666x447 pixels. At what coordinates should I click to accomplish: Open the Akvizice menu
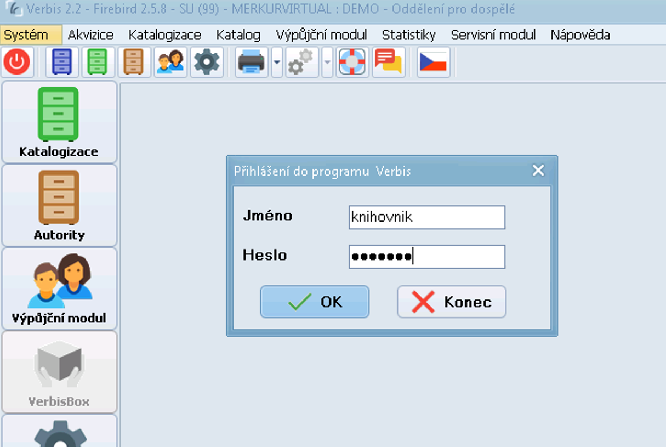tap(91, 35)
